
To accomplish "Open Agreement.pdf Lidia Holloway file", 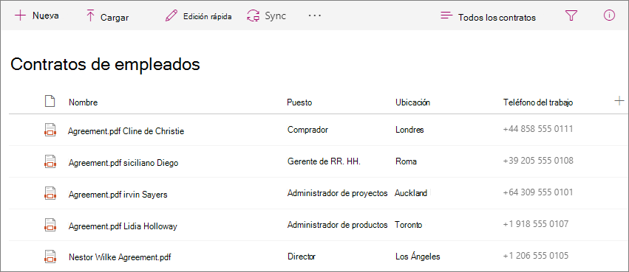I will 123,226.
